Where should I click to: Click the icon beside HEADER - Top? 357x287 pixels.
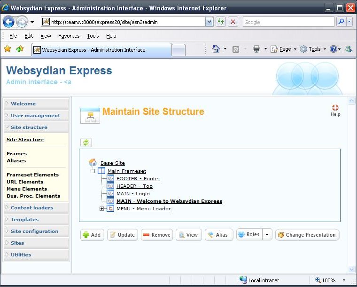pyautogui.click(x=110, y=186)
